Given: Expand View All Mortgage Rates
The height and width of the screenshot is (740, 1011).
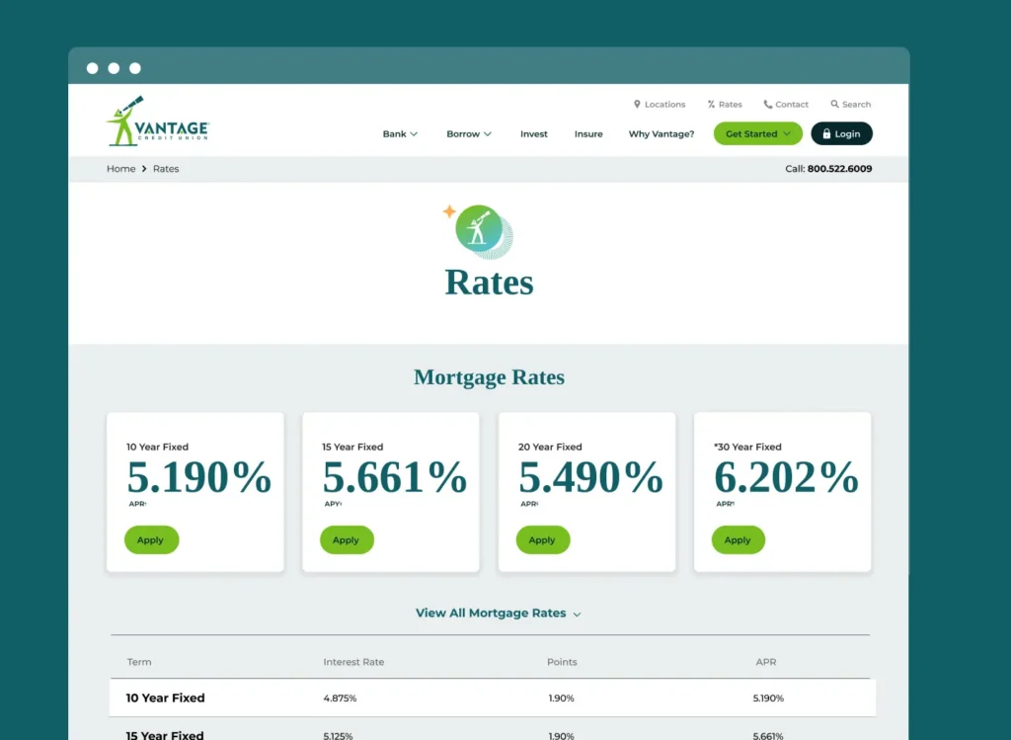Looking at the screenshot, I should tap(499, 613).
